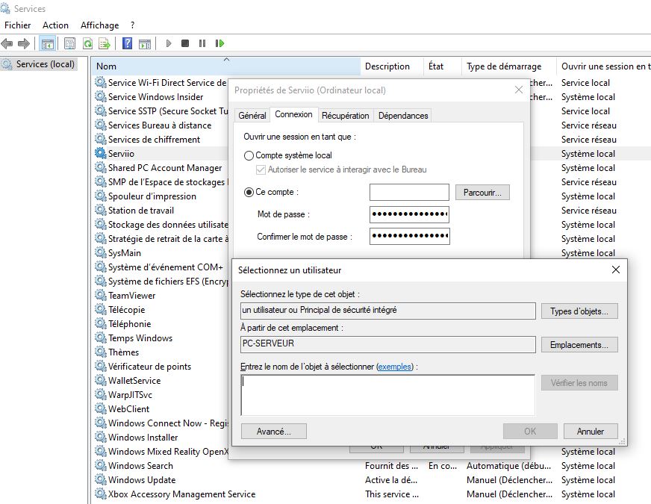This screenshot has height=504, width=651.
Task: Click the Confirmer le mot de passe field
Action: pyautogui.click(x=410, y=236)
